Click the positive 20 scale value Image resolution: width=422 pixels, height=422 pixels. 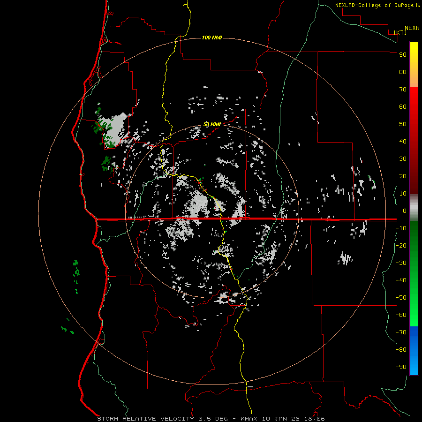[x=403, y=176]
